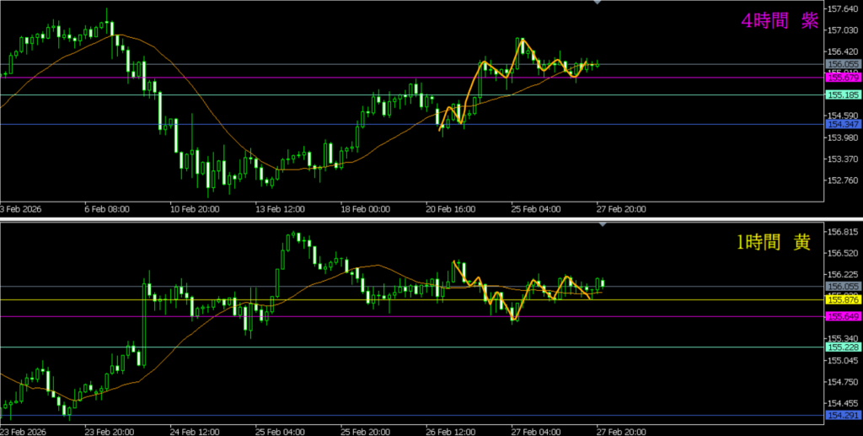Select the blue 154.347 price label
Image resolution: width=863 pixels, height=436 pixels.
(x=843, y=125)
